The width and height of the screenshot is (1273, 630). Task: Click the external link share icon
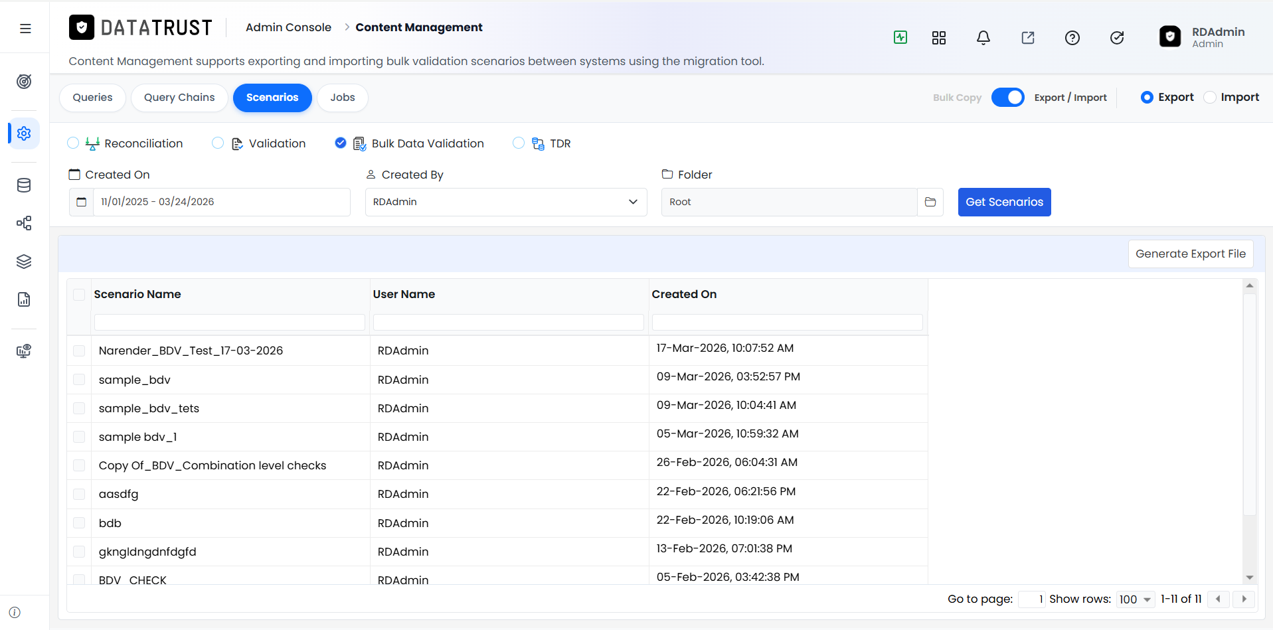tap(1028, 38)
